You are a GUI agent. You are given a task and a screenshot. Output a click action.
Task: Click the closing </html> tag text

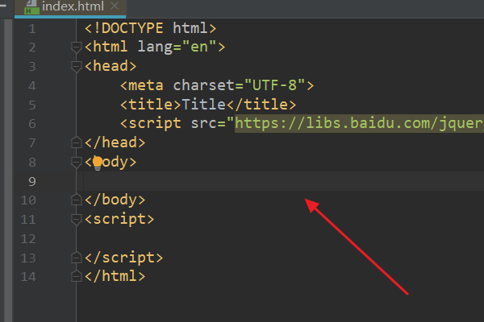click(x=115, y=276)
